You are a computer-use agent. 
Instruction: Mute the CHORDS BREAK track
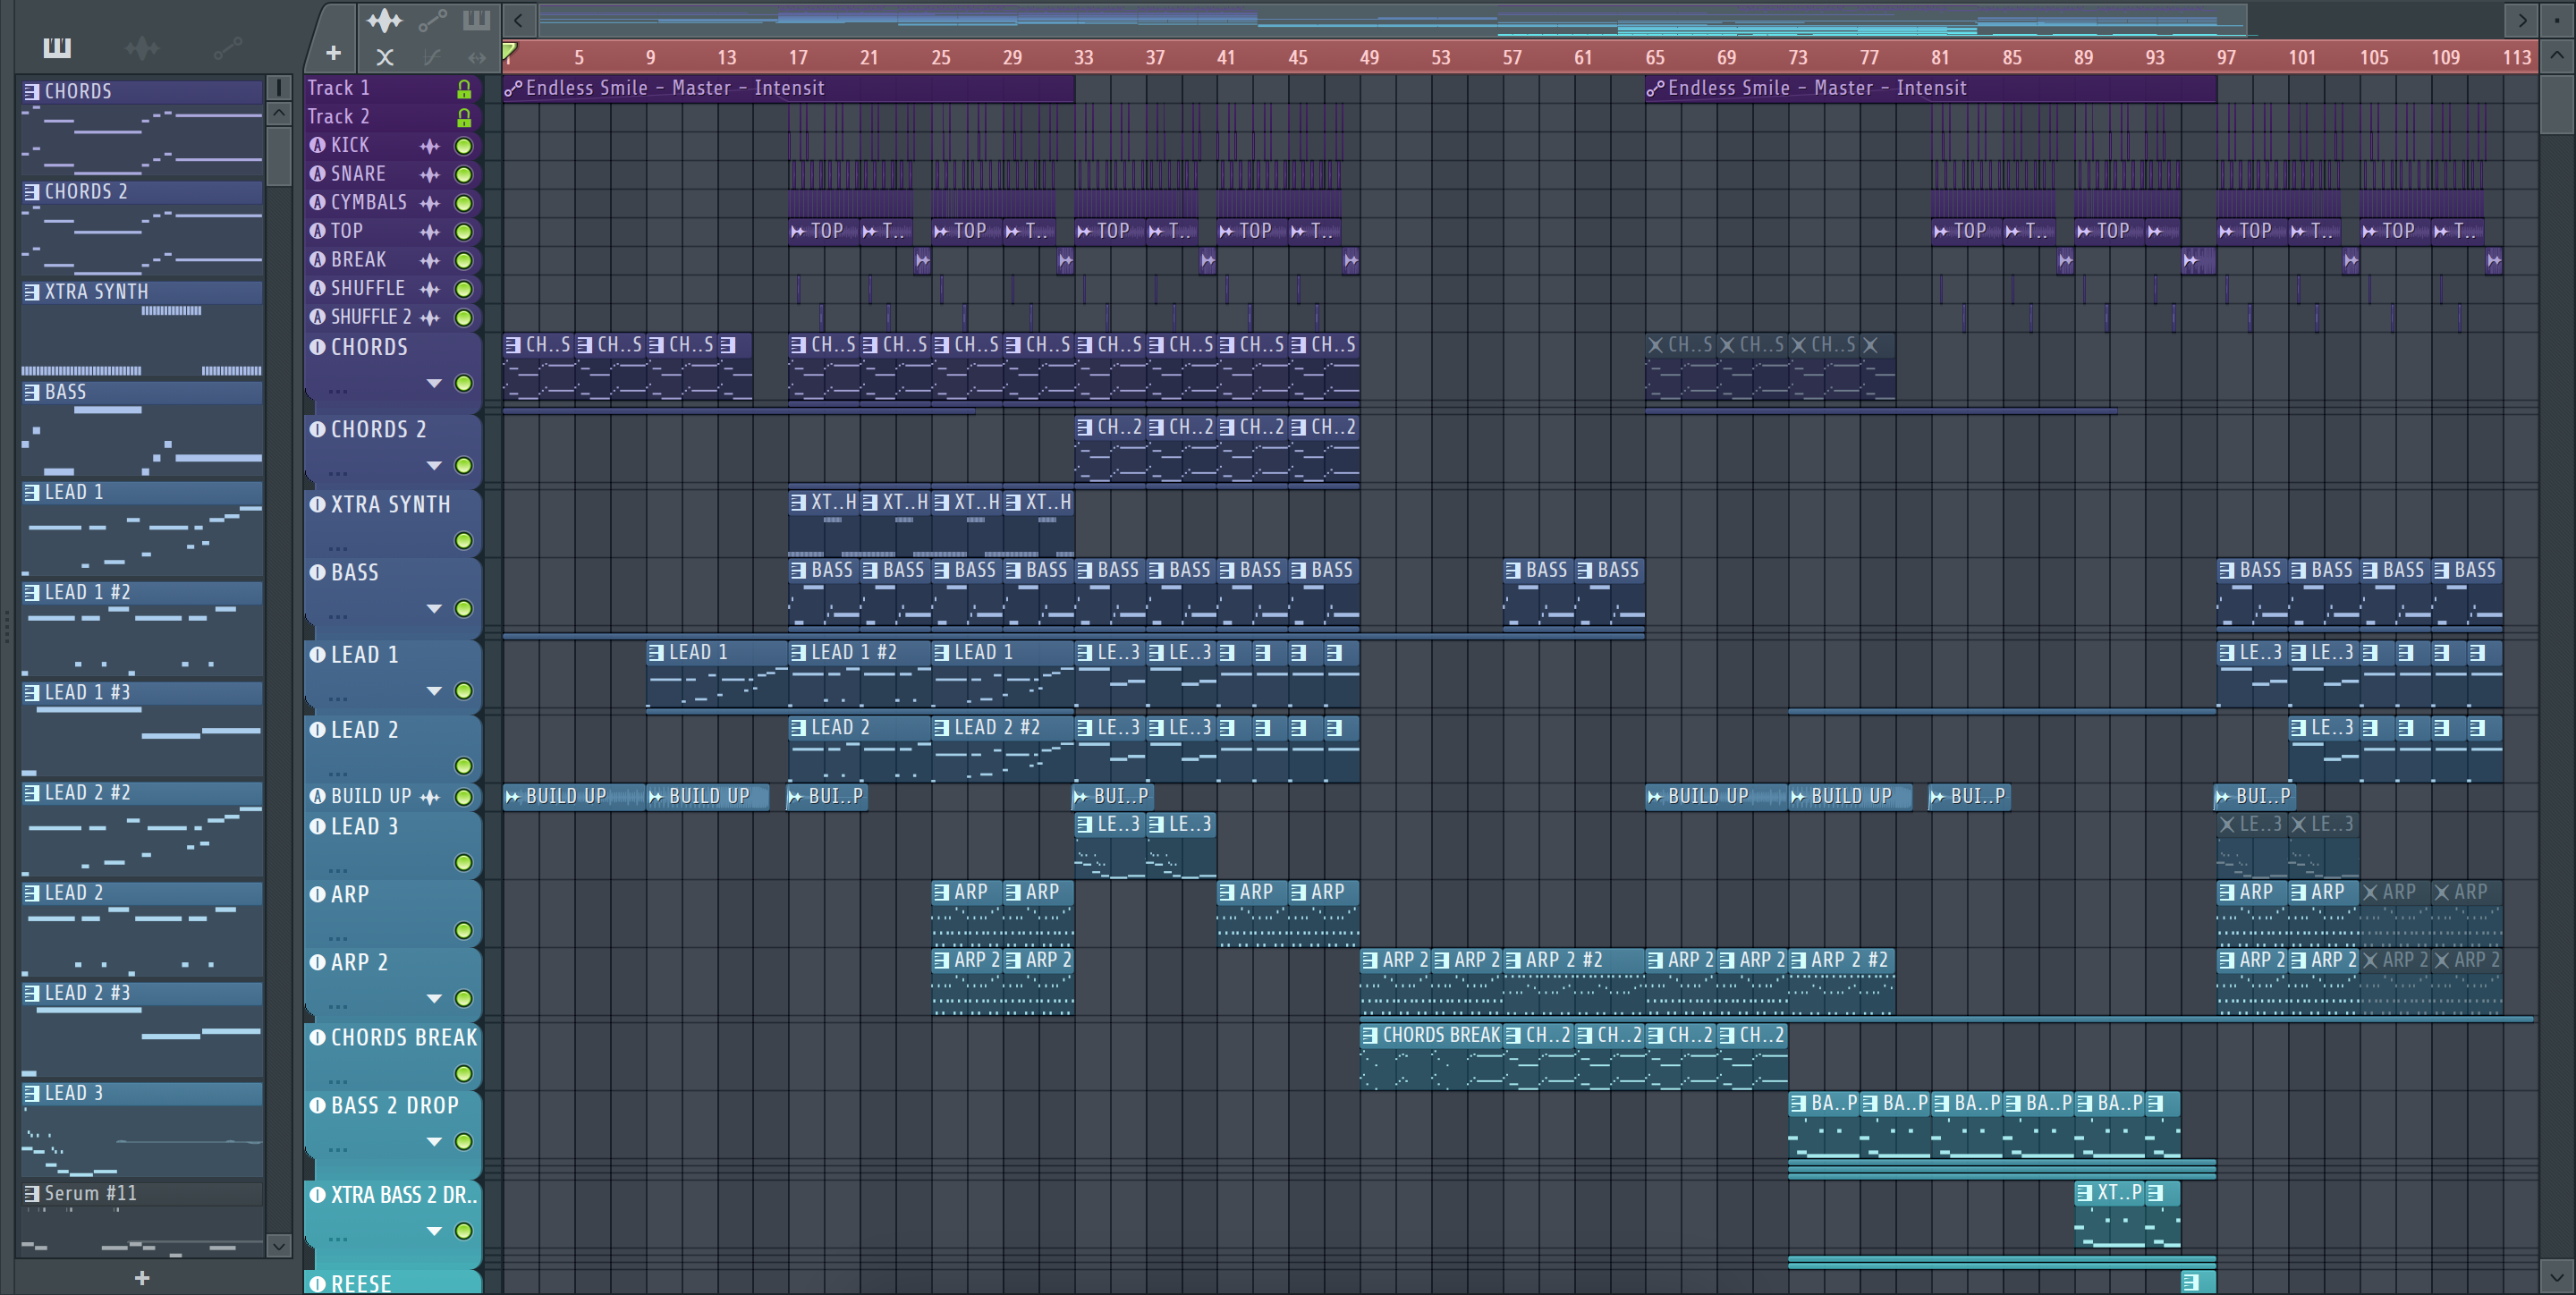(x=464, y=1073)
